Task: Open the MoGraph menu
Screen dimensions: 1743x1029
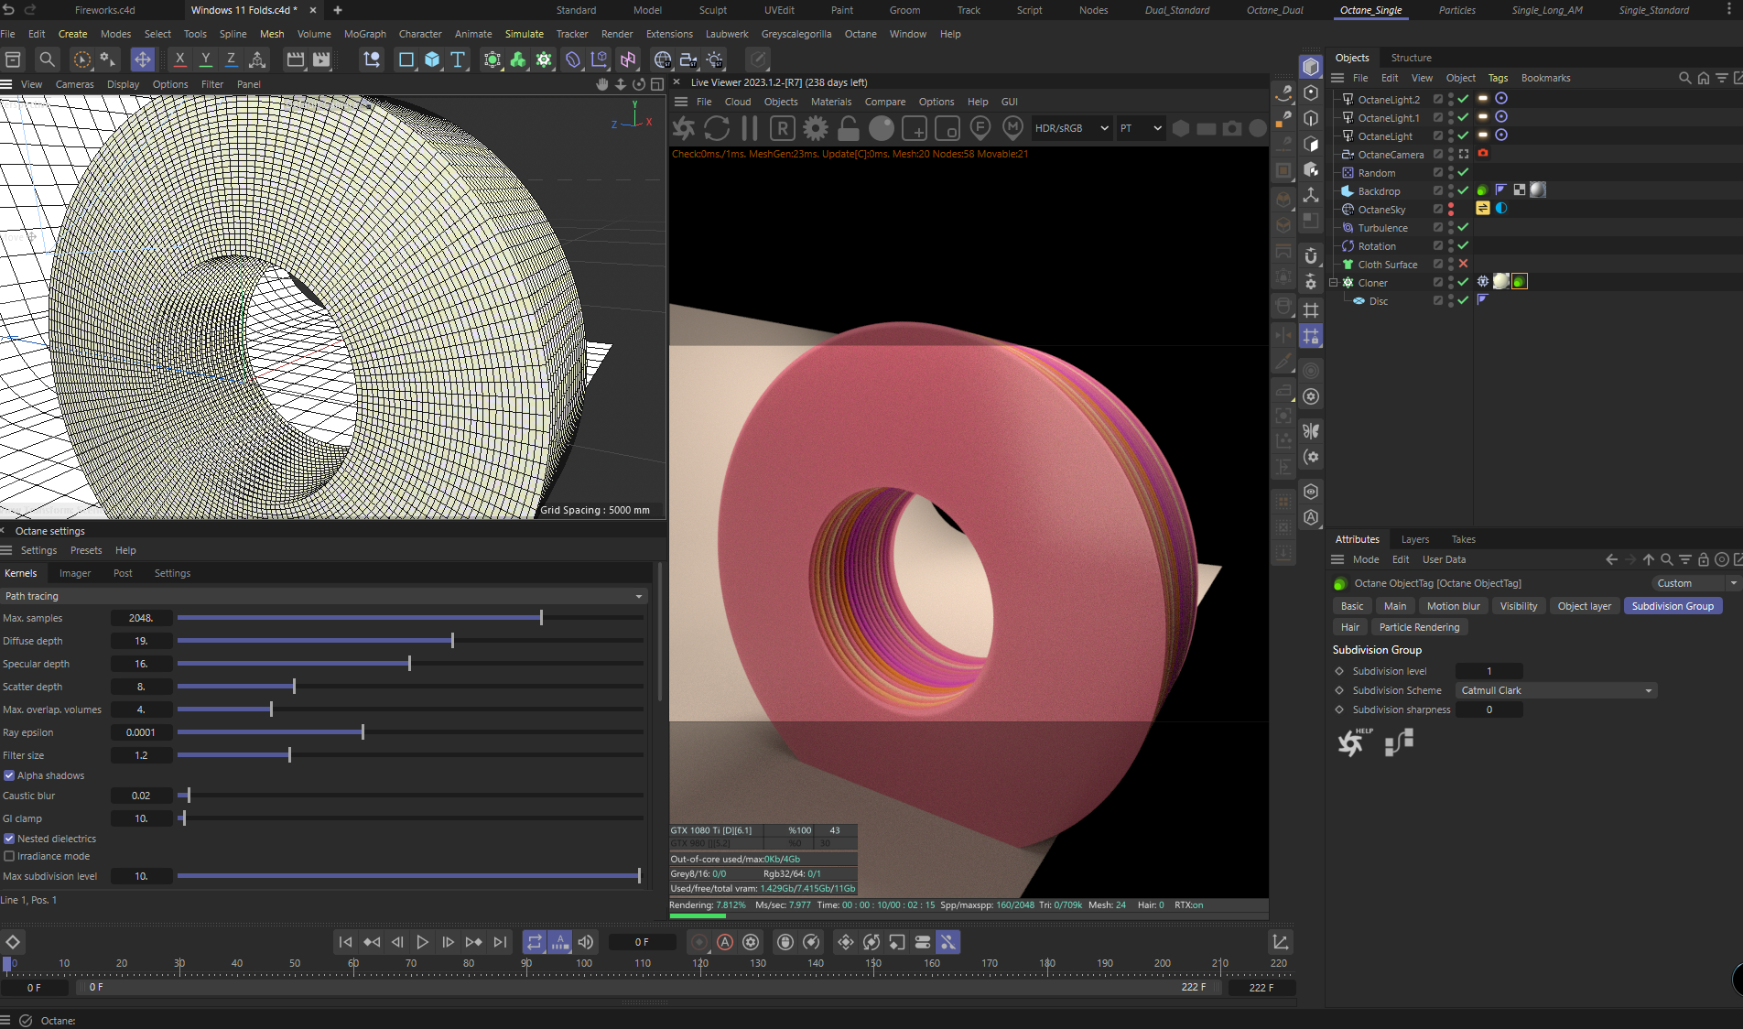Action: 364,34
